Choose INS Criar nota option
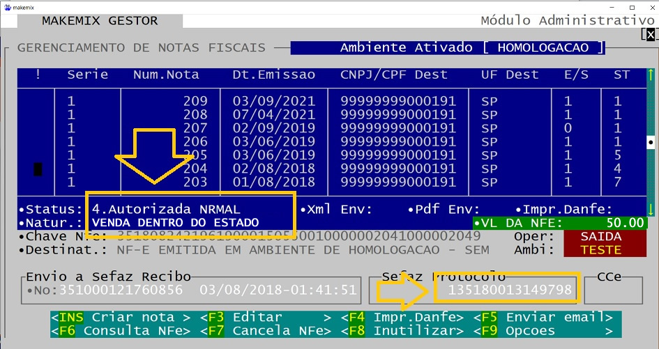Image resolution: width=659 pixels, height=349 pixels. (121, 317)
